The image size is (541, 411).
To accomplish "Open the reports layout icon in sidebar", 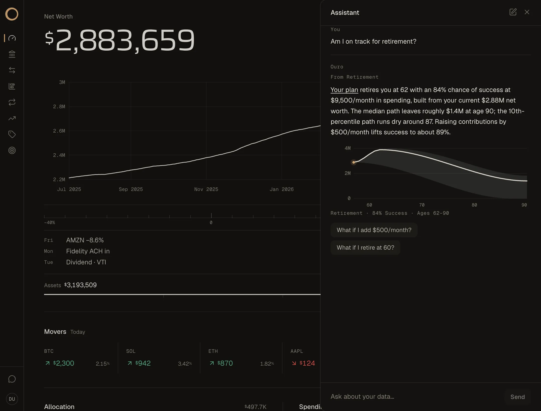I will tap(12, 86).
